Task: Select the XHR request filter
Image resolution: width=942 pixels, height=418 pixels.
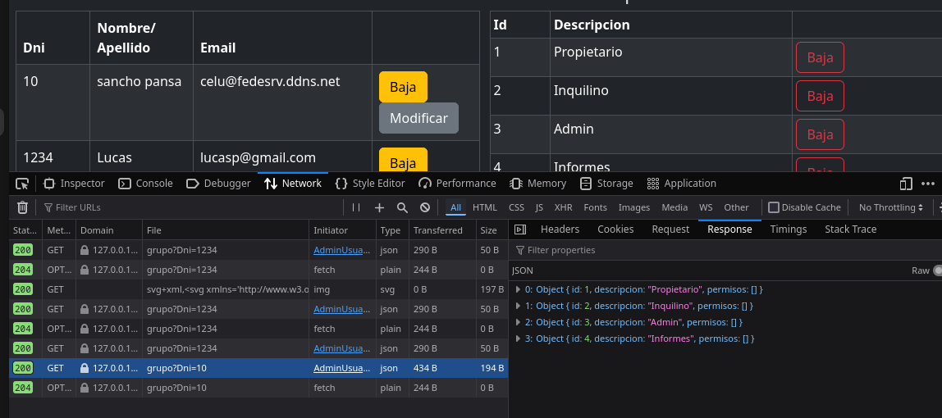Action: tap(563, 208)
